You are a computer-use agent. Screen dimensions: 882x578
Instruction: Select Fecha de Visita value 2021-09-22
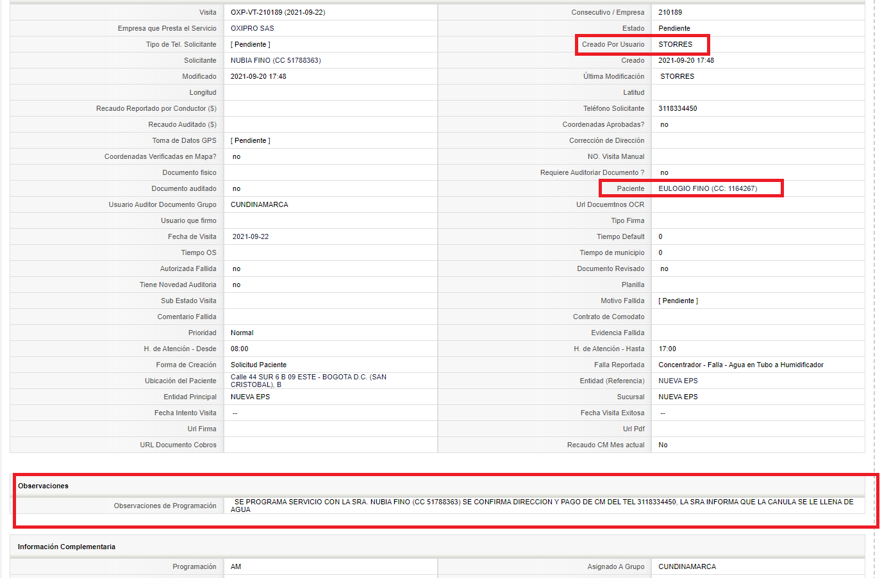250,236
